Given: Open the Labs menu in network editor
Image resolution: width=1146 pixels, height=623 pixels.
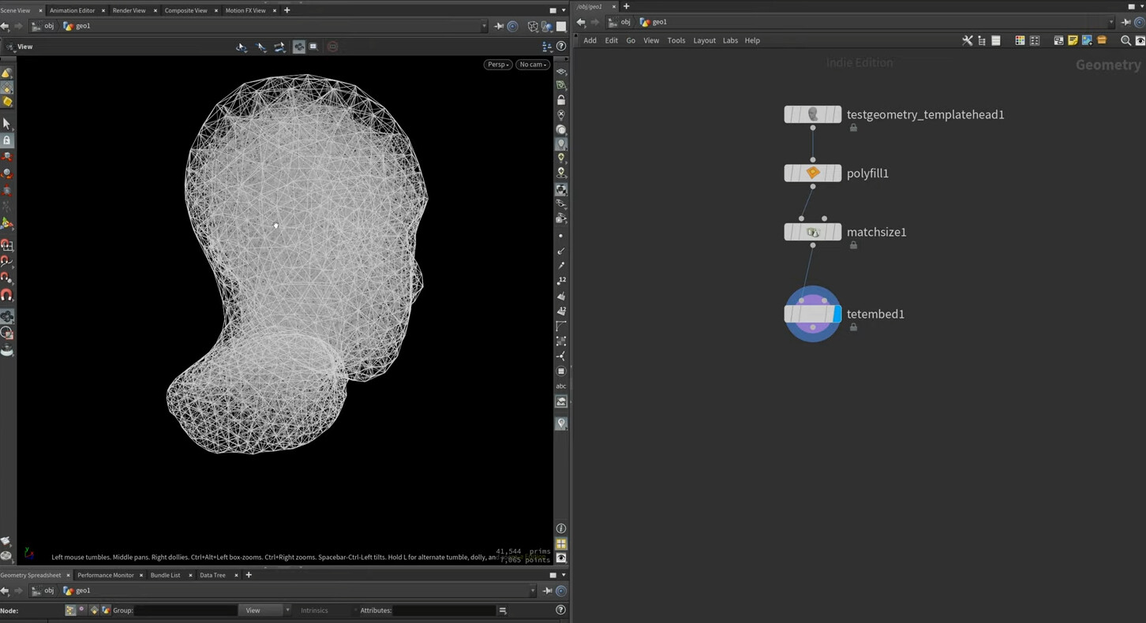Looking at the screenshot, I should coord(730,40).
